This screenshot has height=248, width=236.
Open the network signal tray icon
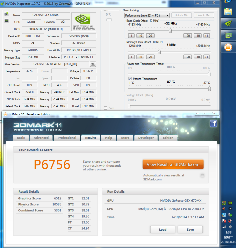click(x=224, y=227)
